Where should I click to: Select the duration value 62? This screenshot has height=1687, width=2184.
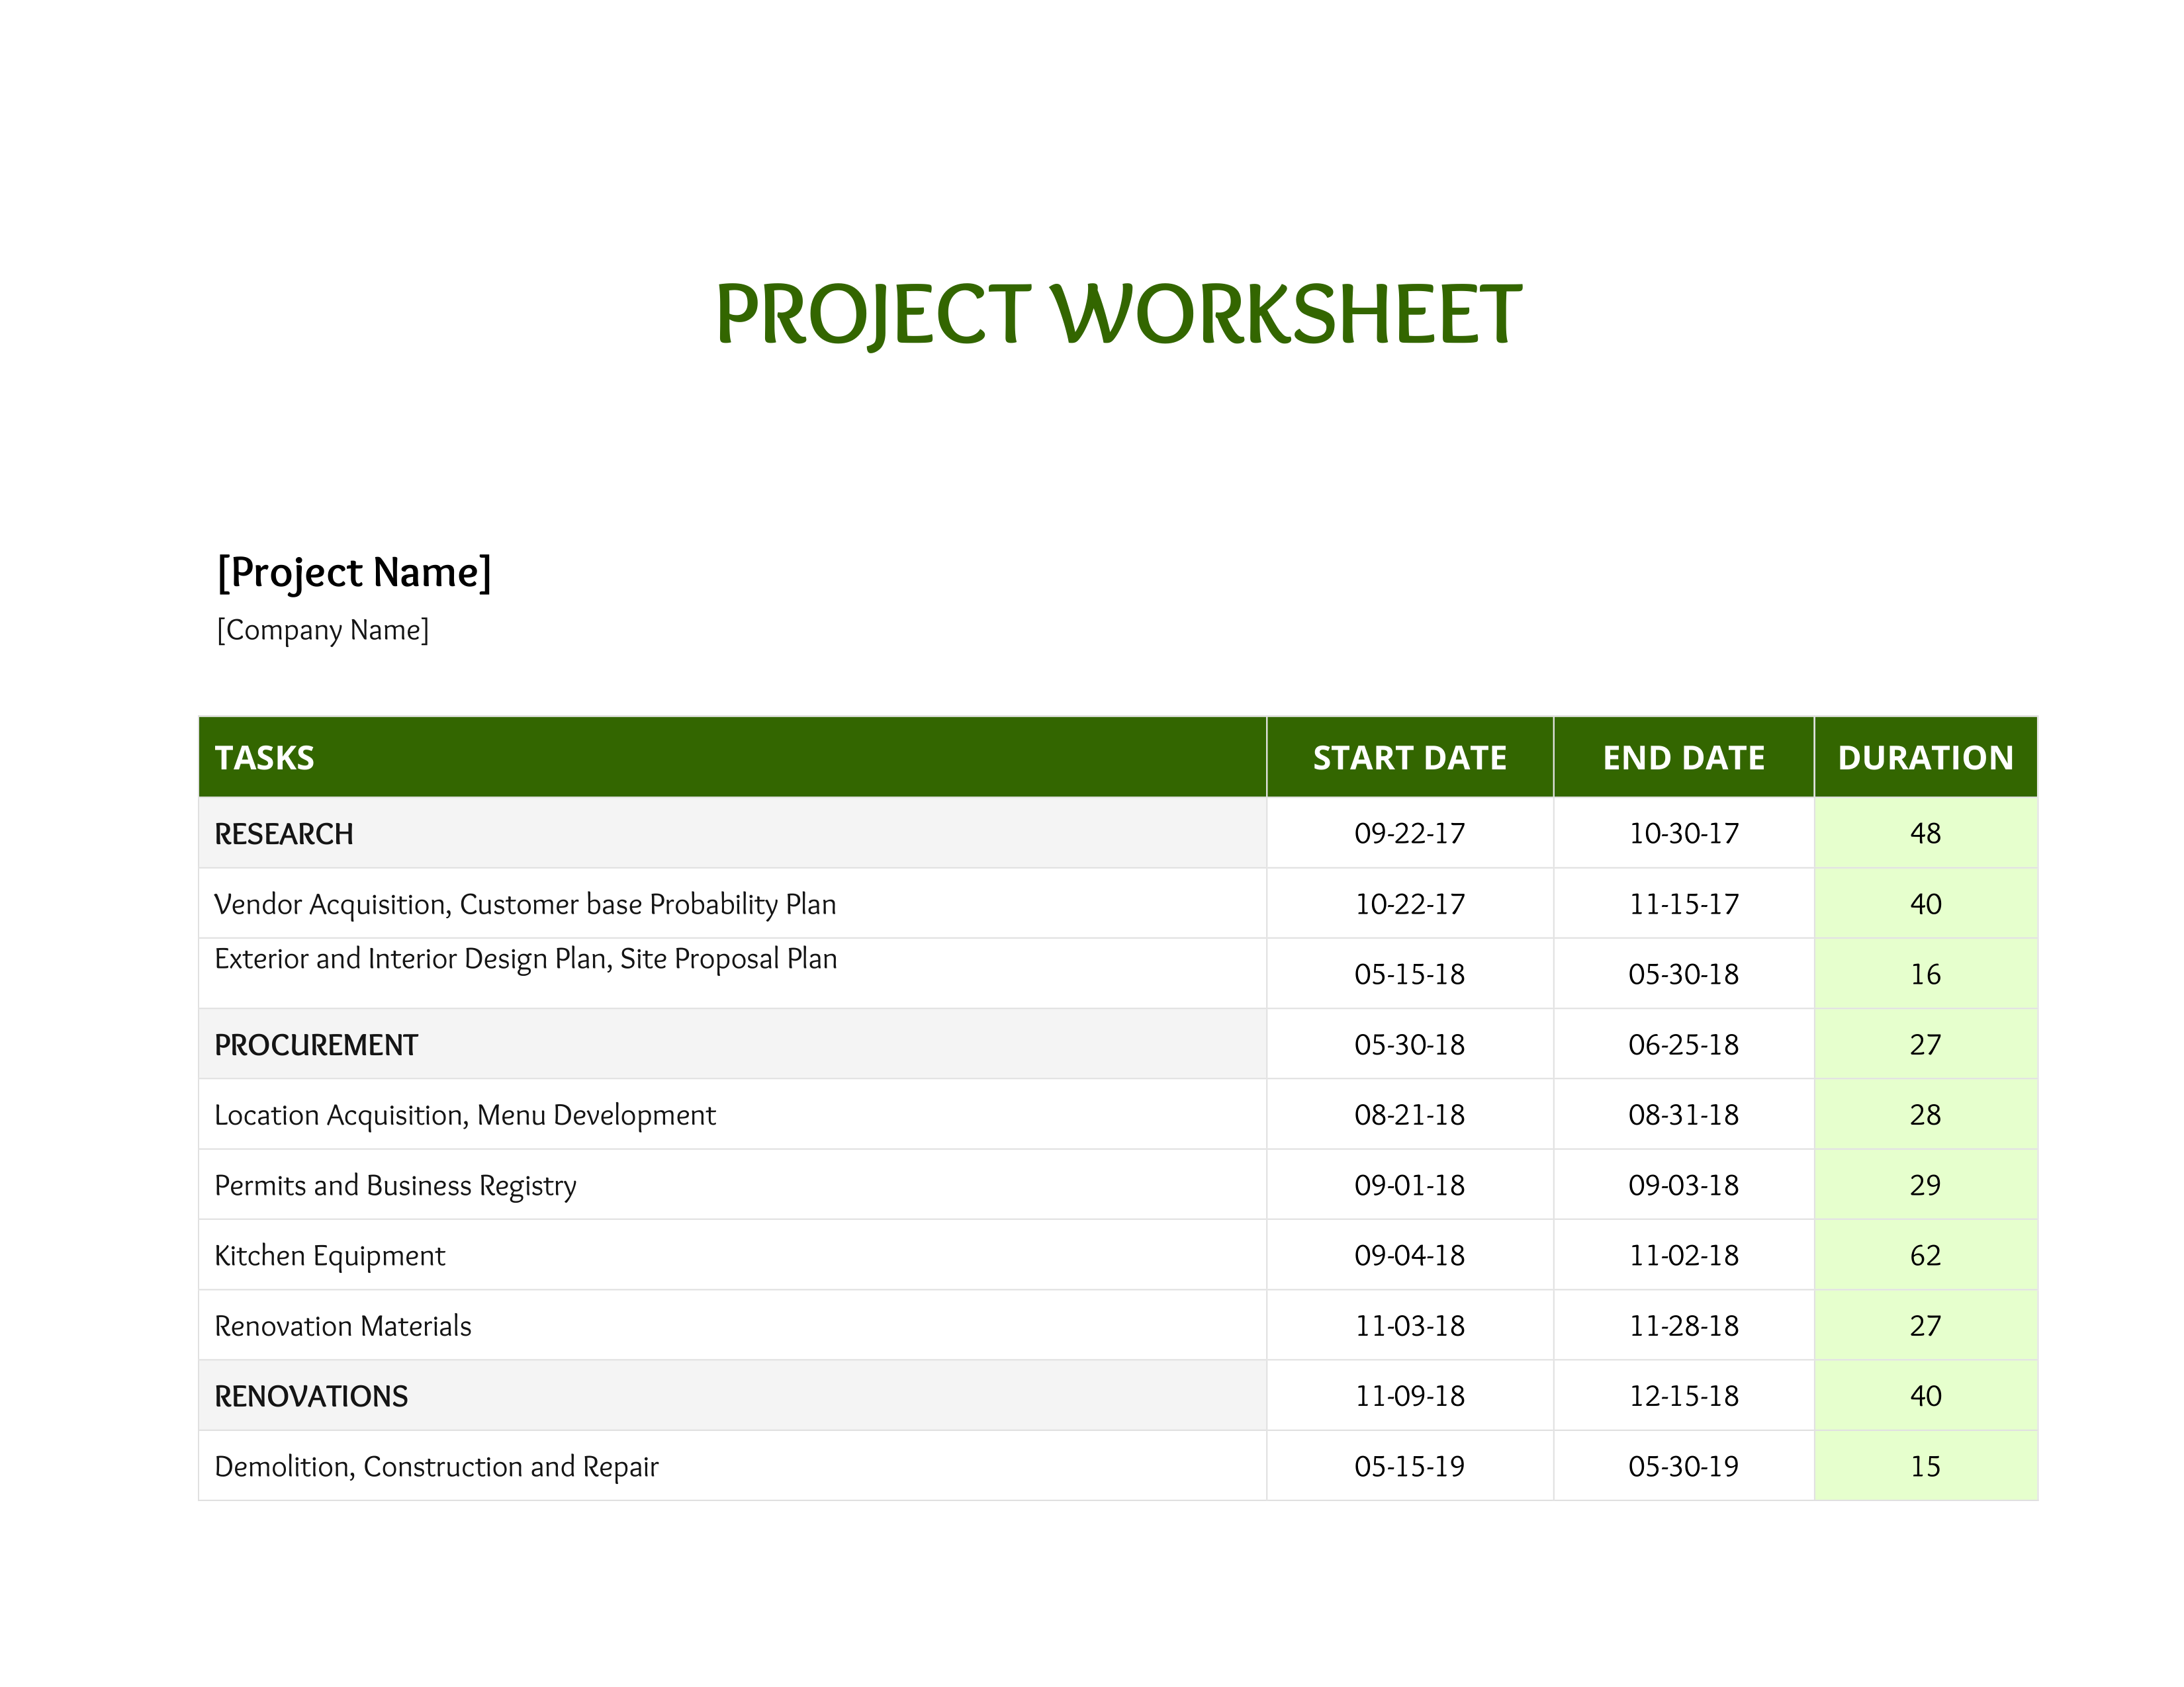point(1925,1255)
